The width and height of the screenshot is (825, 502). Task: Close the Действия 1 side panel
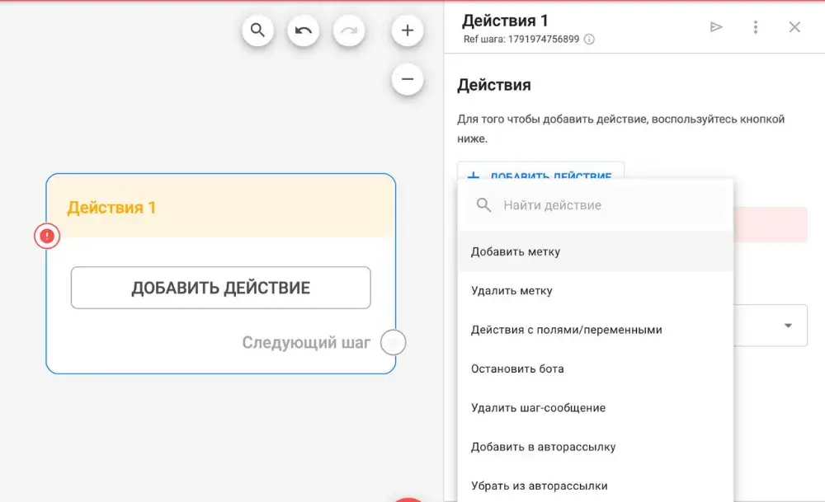click(794, 27)
